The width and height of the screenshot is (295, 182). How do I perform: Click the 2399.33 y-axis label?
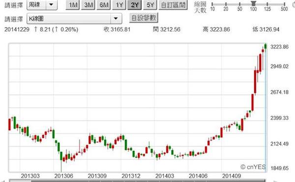click(279, 118)
